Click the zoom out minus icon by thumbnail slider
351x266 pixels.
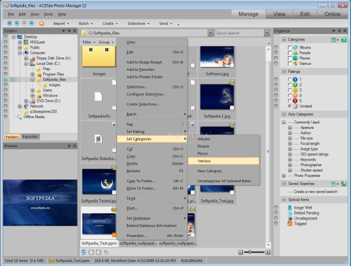[x=240, y=252]
